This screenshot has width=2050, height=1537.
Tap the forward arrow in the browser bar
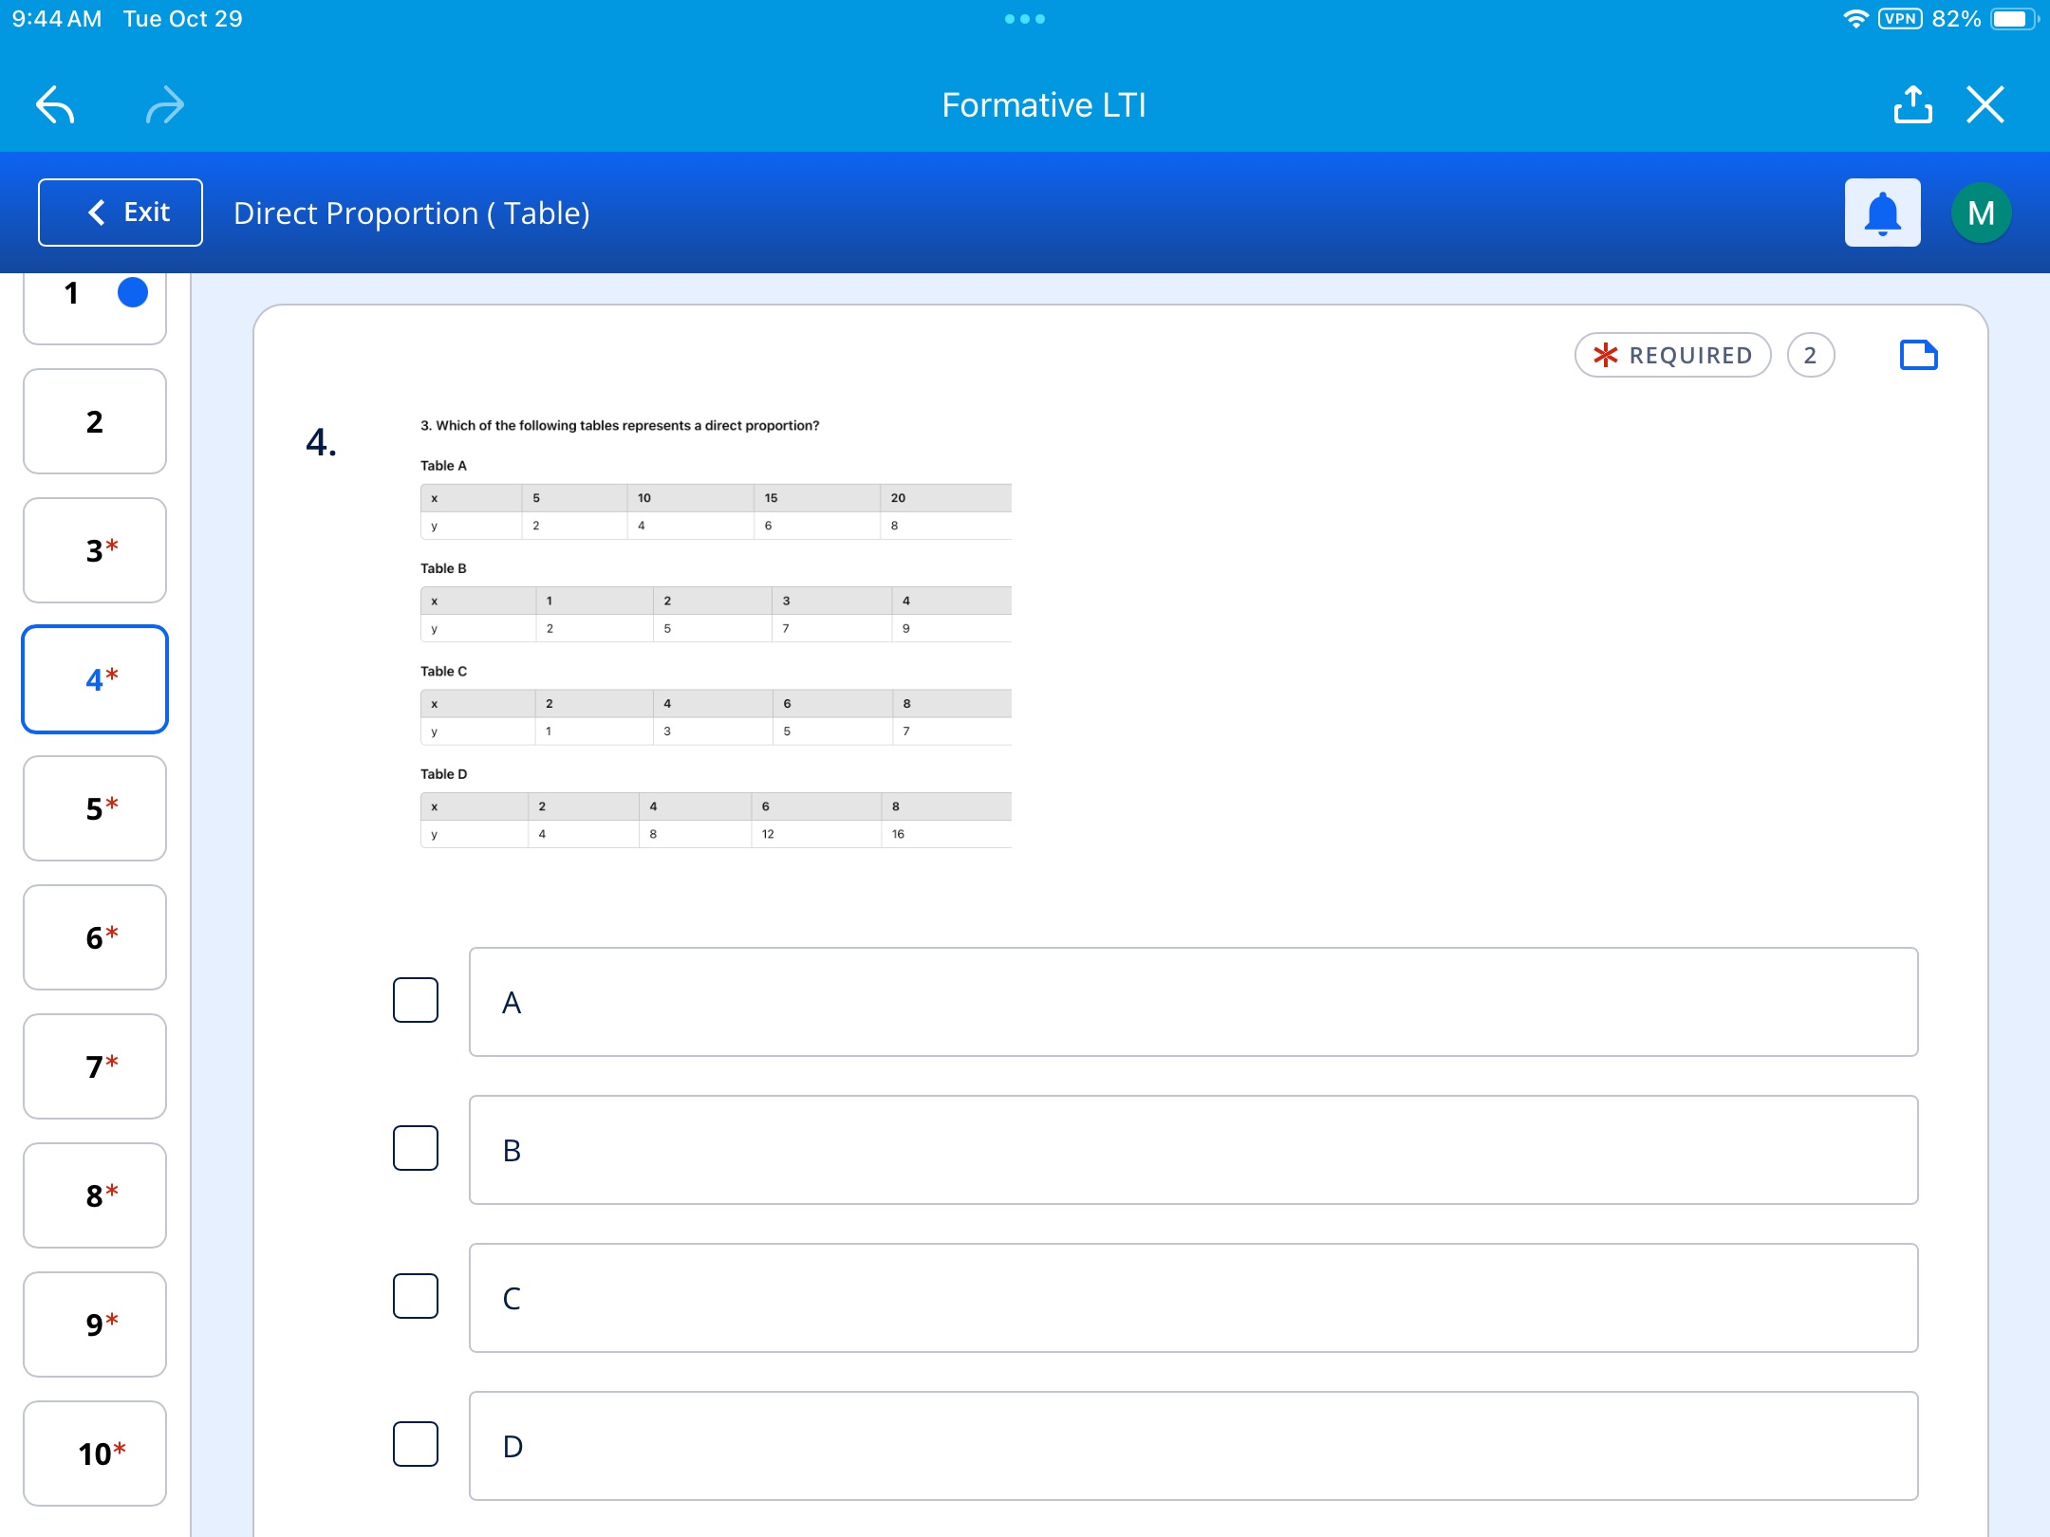(x=164, y=105)
